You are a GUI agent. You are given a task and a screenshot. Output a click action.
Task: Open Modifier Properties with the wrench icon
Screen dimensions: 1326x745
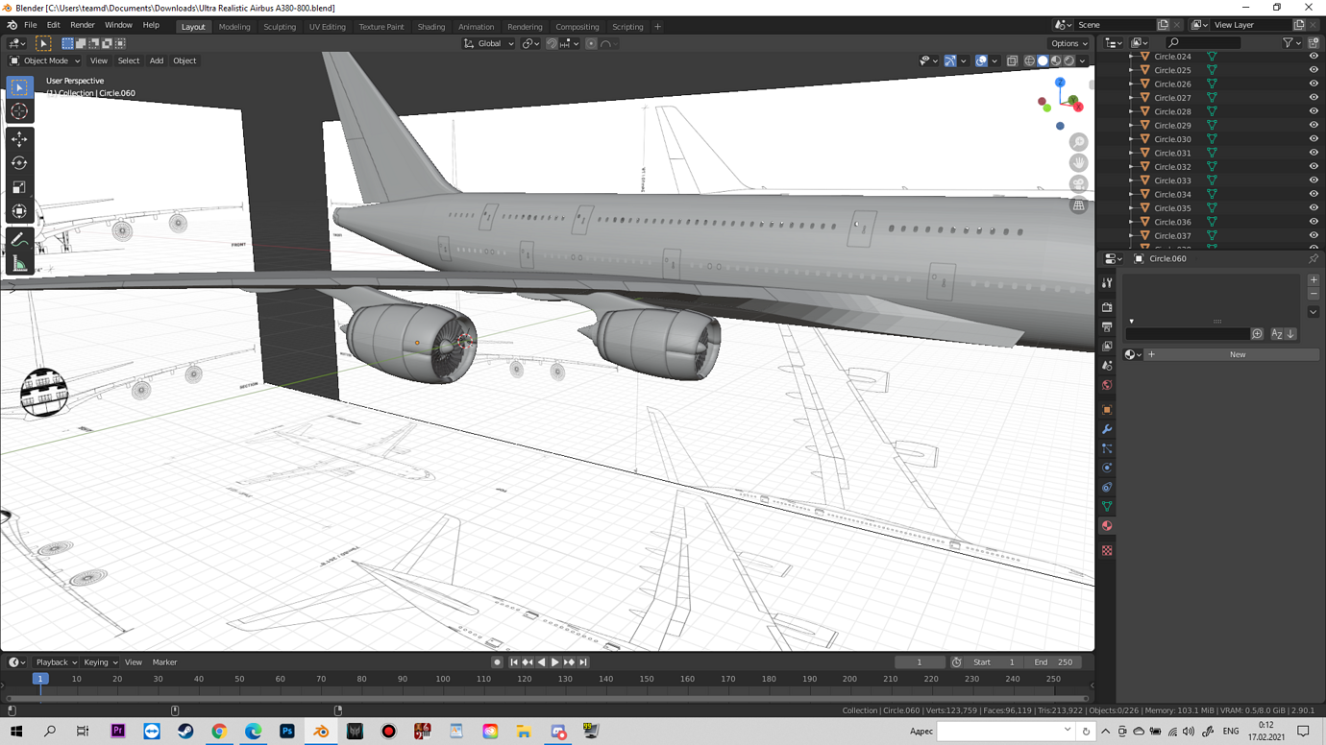point(1106,429)
